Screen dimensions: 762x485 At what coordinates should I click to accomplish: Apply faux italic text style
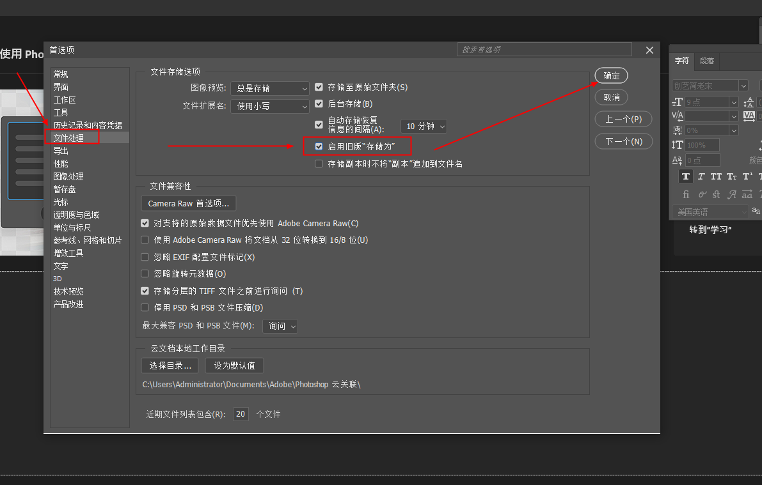701,177
